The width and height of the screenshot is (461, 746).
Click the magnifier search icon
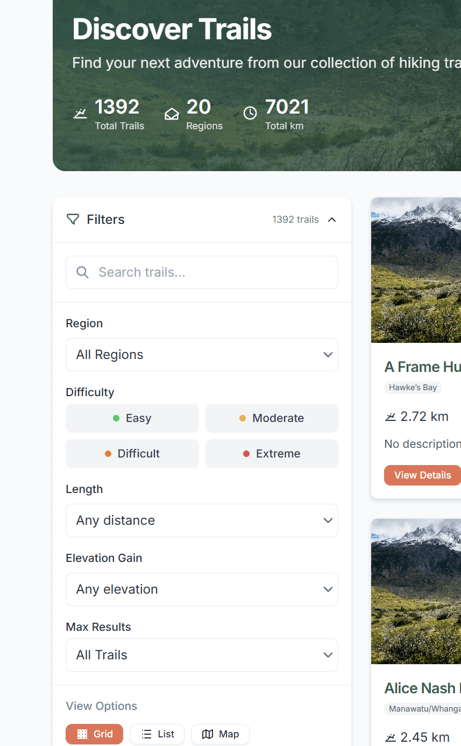point(82,272)
